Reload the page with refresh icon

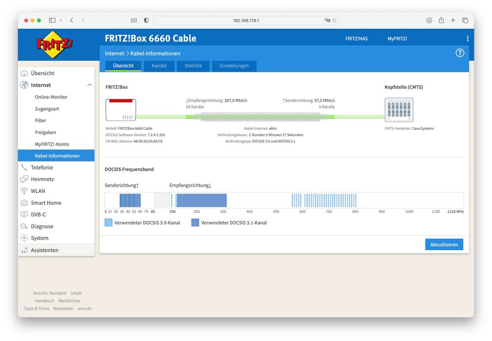pyautogui.click(x=334, y=20)
